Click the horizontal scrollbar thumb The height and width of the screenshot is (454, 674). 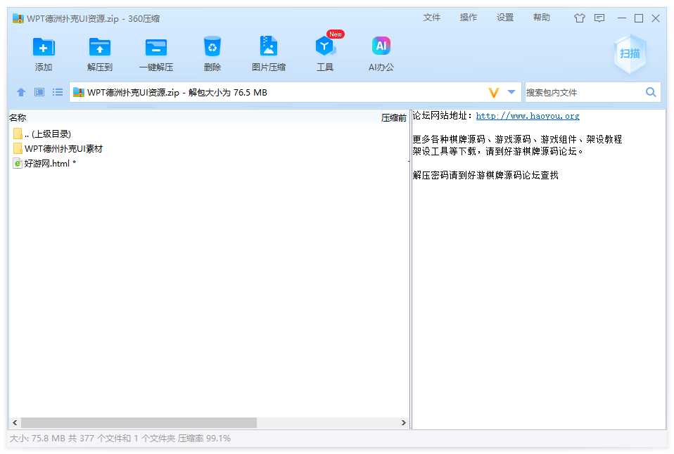coord(139,422)
